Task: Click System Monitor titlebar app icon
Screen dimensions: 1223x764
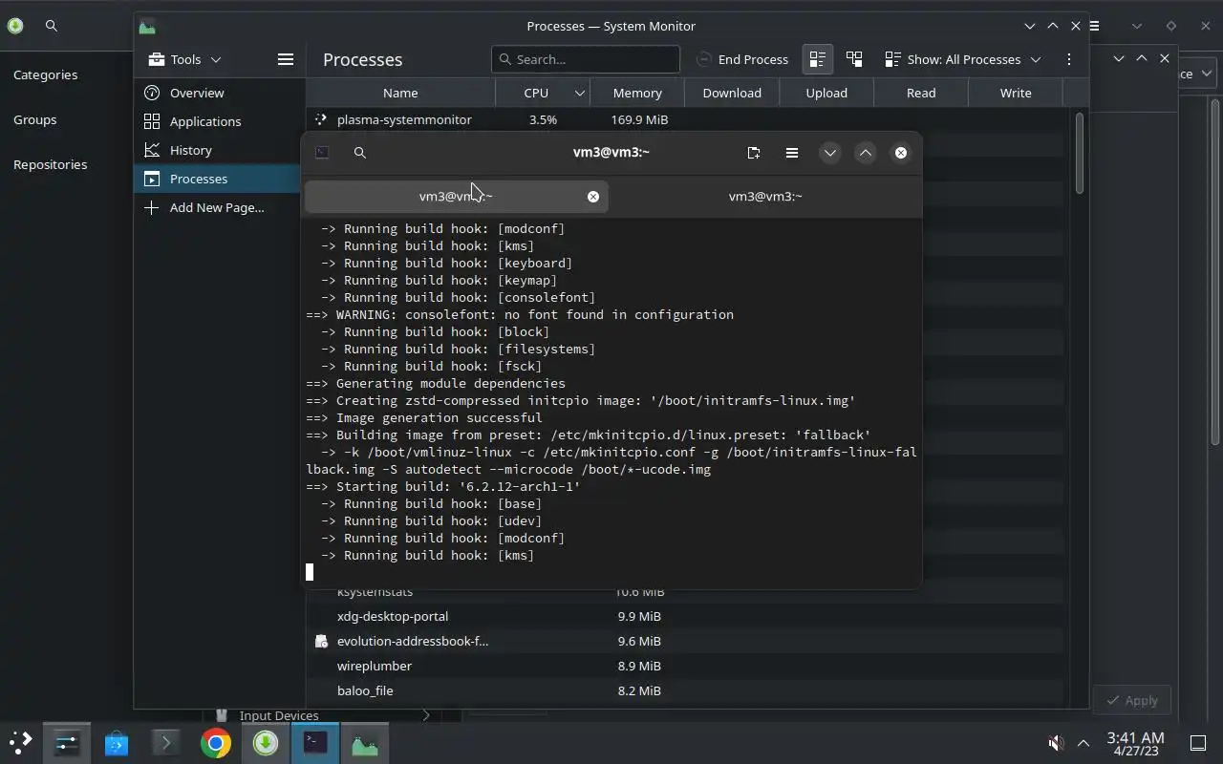Action: tap(147, 26)
